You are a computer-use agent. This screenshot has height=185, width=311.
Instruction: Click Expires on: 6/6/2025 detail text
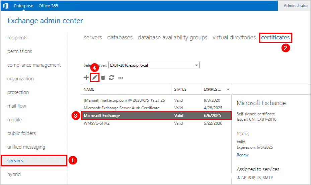[255, 147]
